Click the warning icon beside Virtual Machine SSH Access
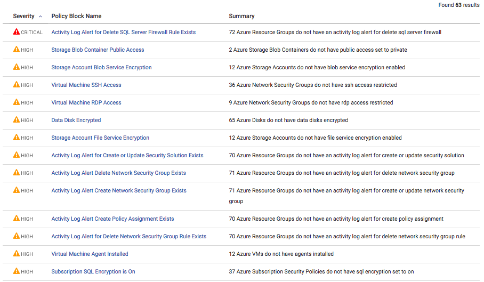 pos(16,85)
